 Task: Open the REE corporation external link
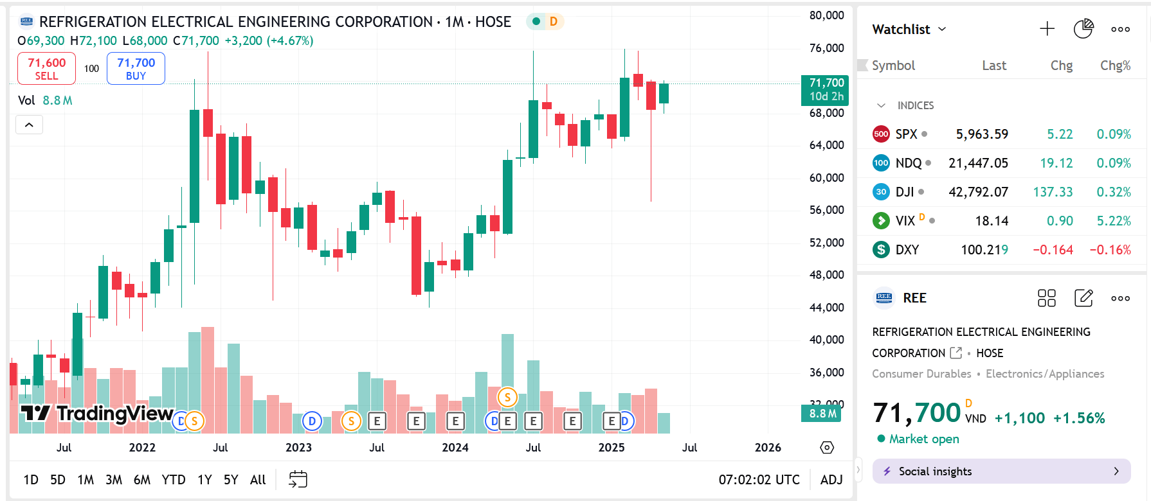[x=956, y=353]
